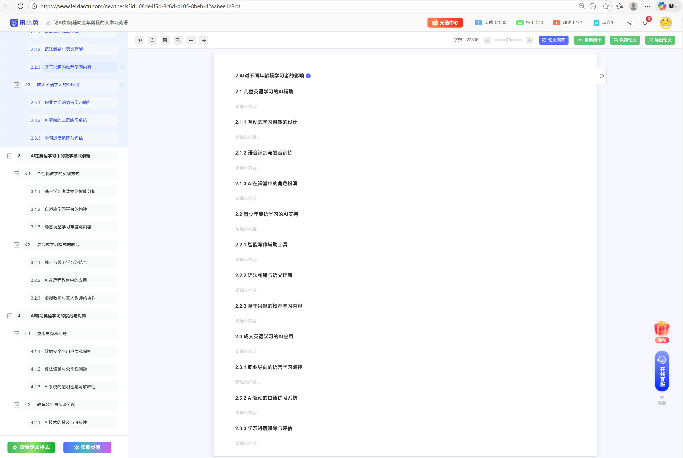This screenshot has width=683, height=458.
Task: Click the content placeholder under 2.1.1
Action: pos(248,137)
